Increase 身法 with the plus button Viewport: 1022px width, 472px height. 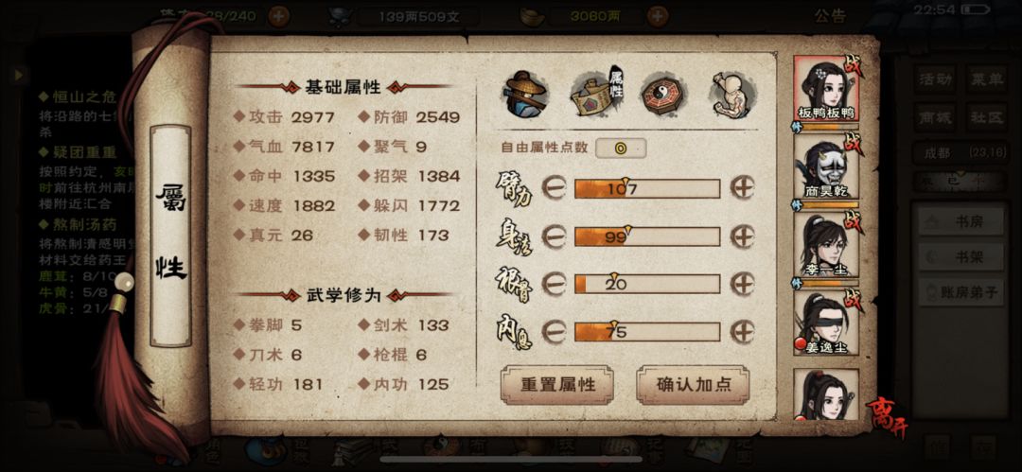[742, 236]
